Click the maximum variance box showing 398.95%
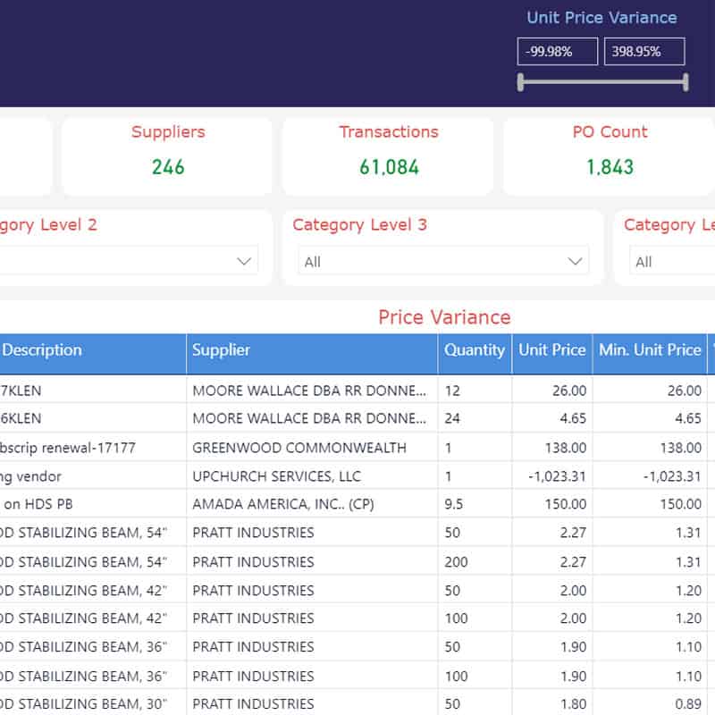 (644, 52)
